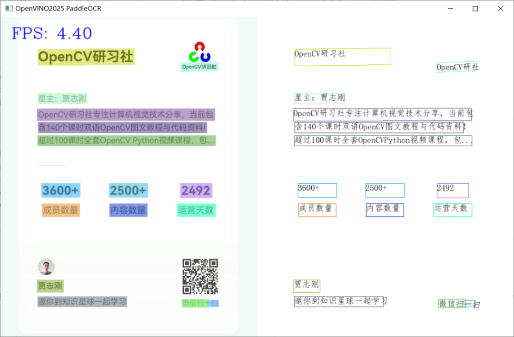Click OCR result '超过100课时全套OpenCVPython视频课程'
The image size is (514, 337).
point(383,140)
